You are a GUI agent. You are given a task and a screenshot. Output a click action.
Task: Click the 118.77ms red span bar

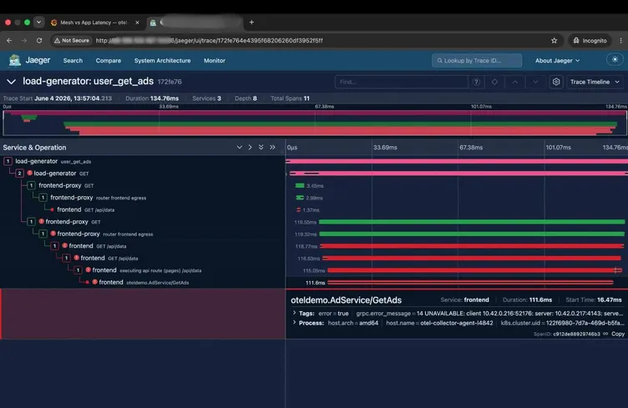tap(472, 246)
